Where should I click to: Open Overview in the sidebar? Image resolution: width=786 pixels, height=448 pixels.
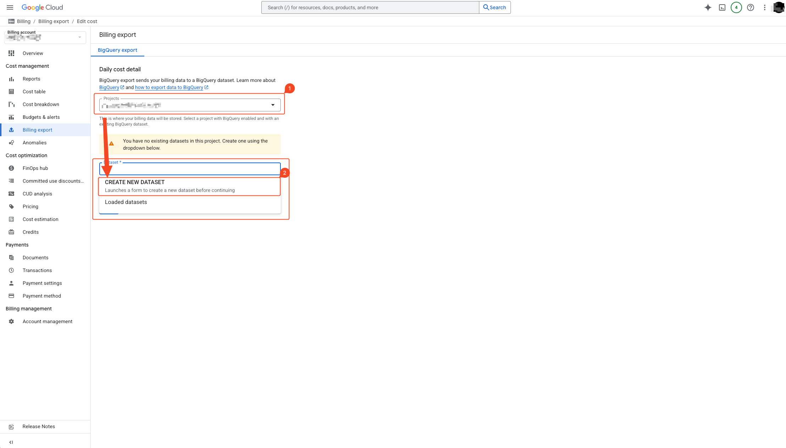[x=45, y=53]
